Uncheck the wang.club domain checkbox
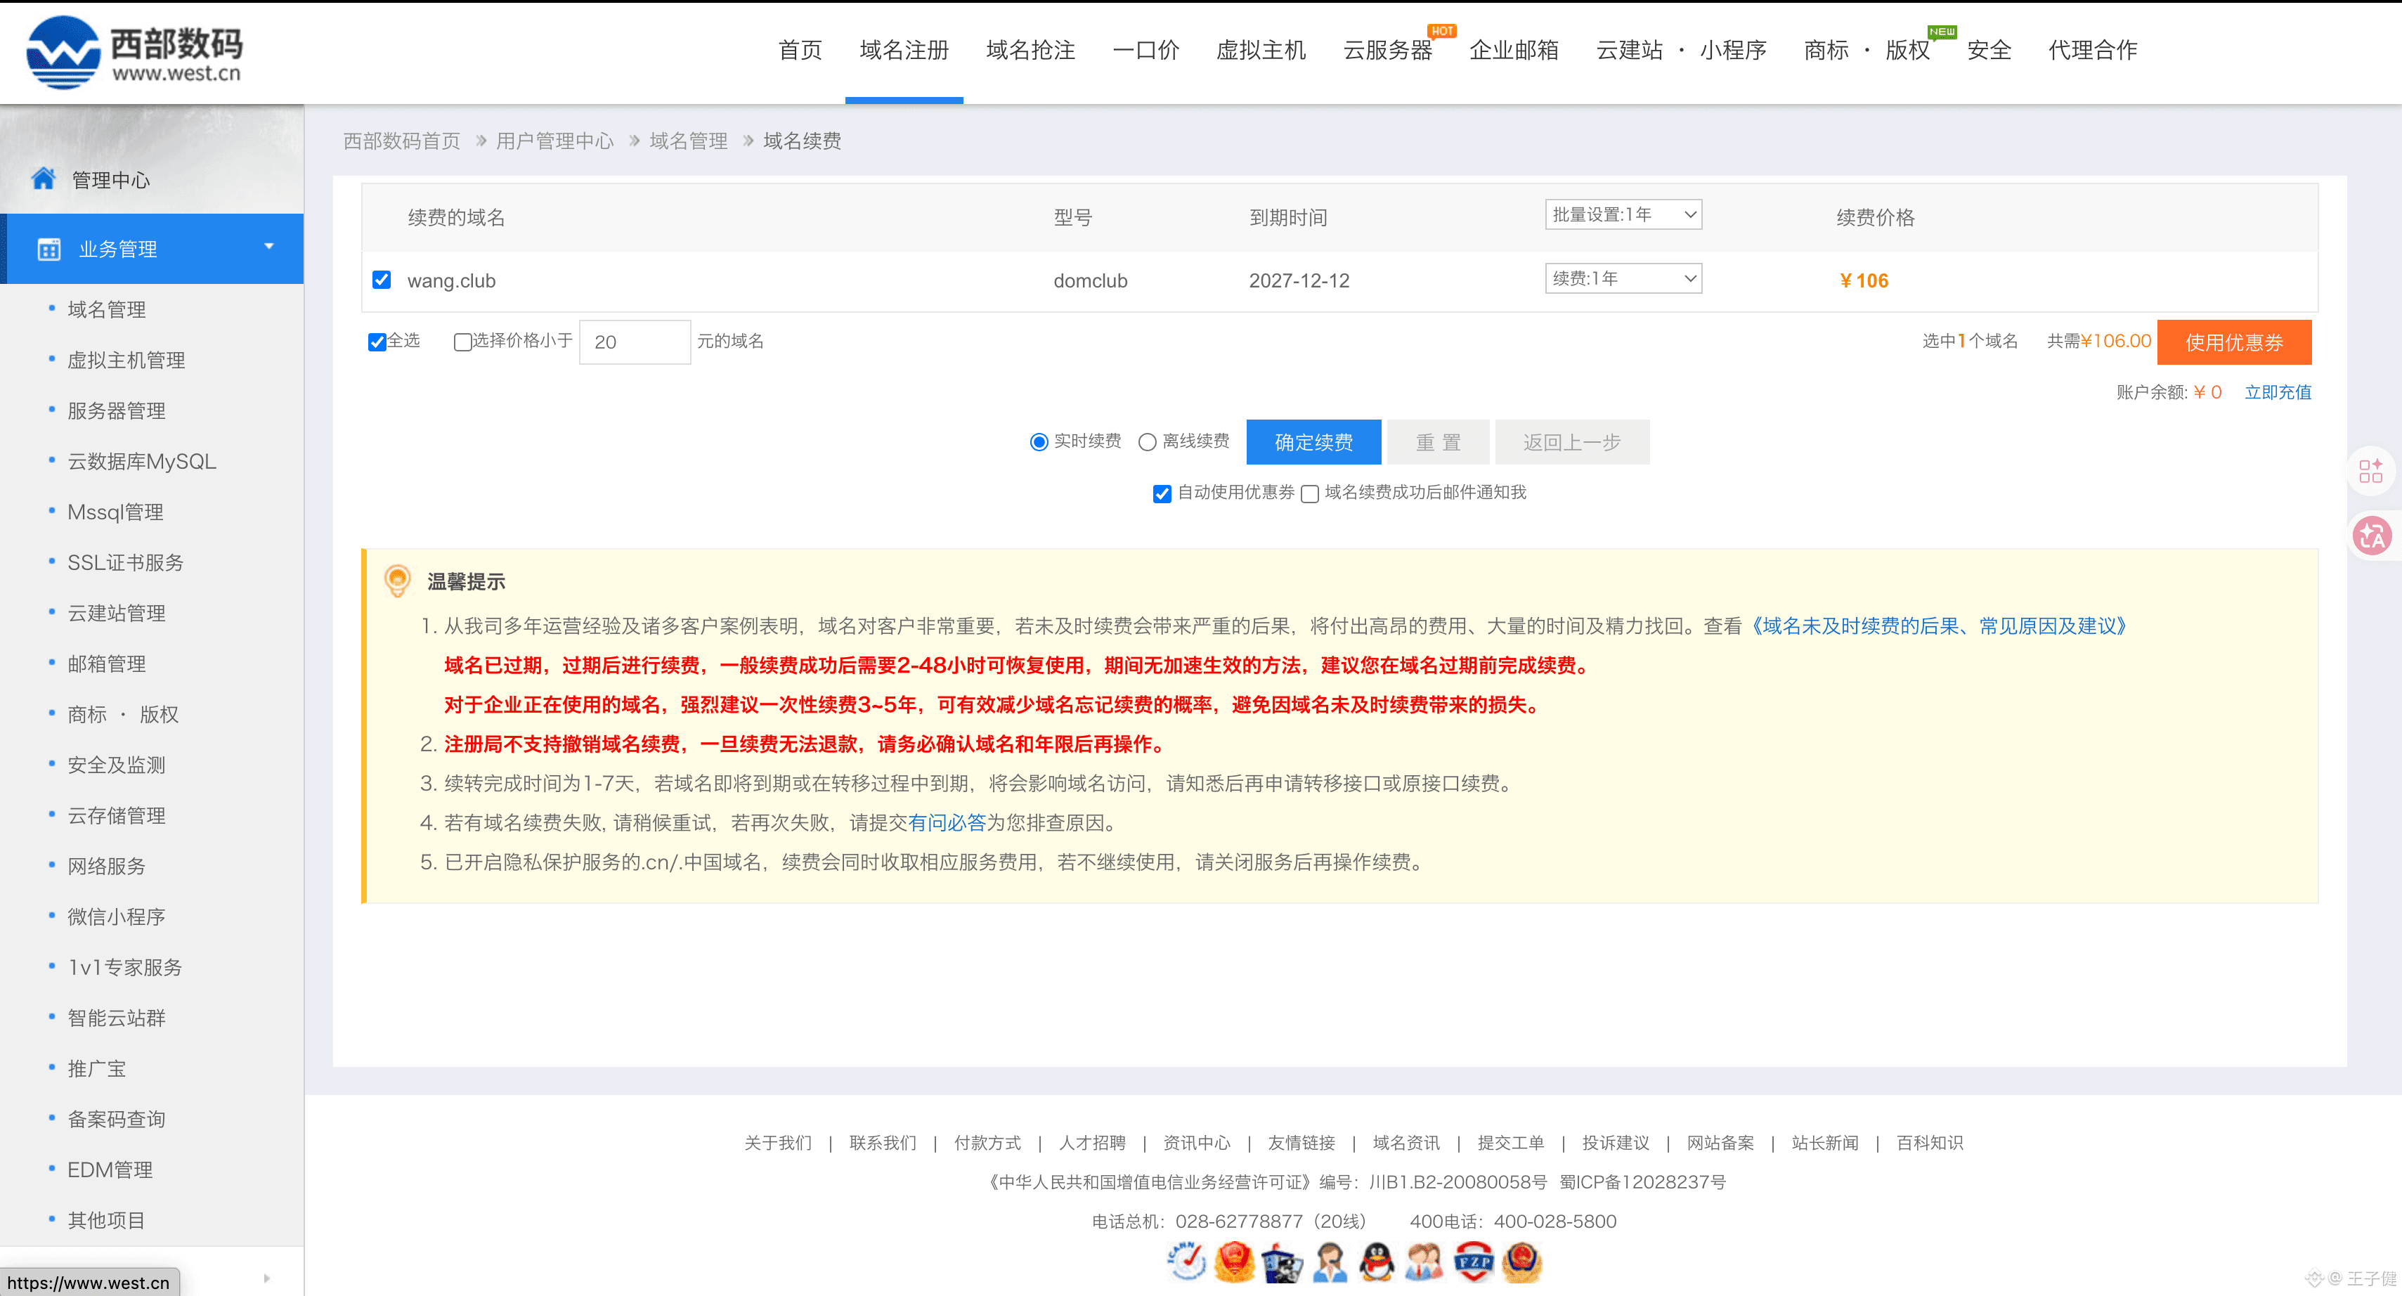The height and width of the screenshot is (1296, 2402). [x=382, y=280]
